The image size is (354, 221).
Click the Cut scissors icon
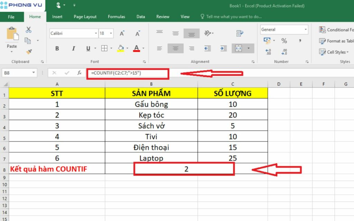[x=28, y=30]
